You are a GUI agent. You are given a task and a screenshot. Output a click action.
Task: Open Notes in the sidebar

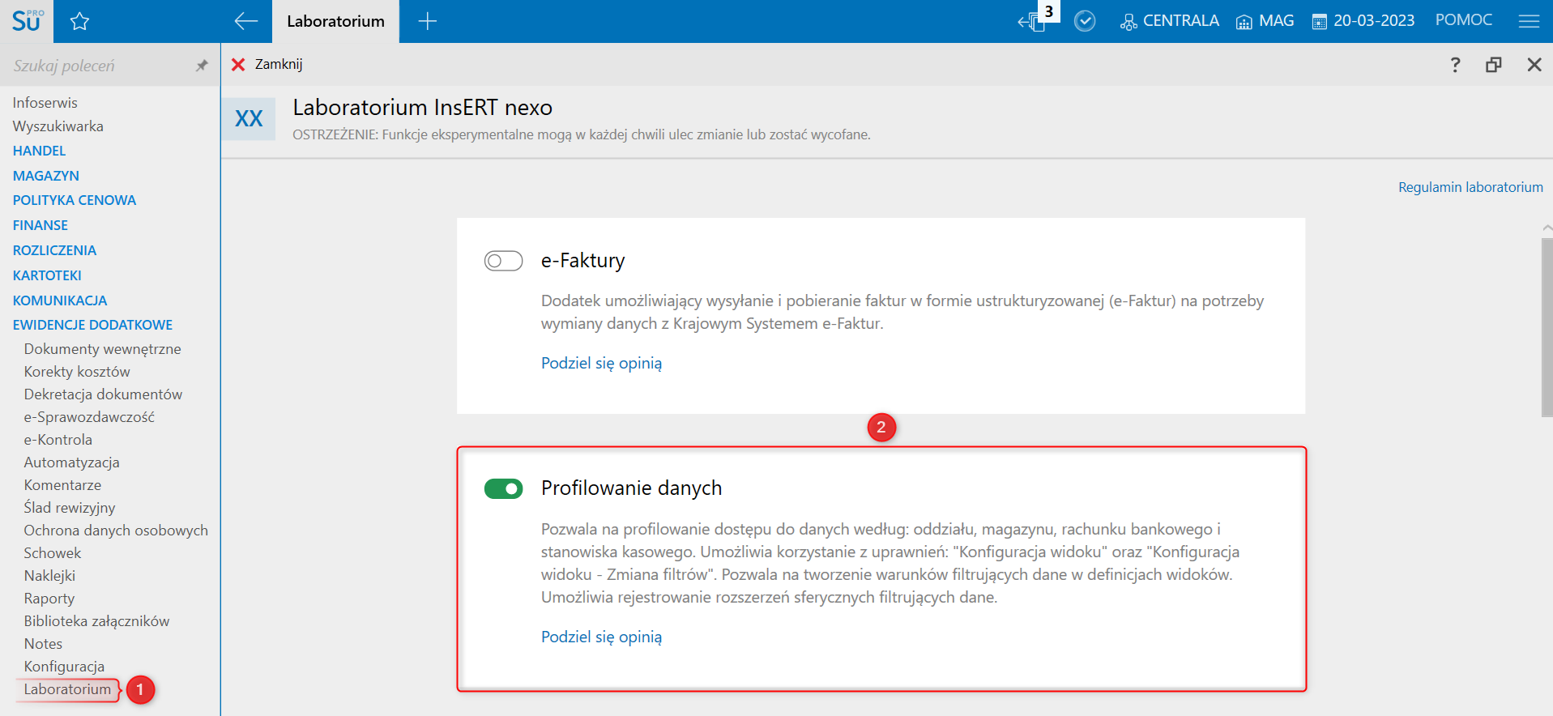click(43, 644)
